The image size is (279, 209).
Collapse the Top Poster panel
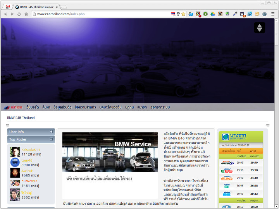(51, 139)
